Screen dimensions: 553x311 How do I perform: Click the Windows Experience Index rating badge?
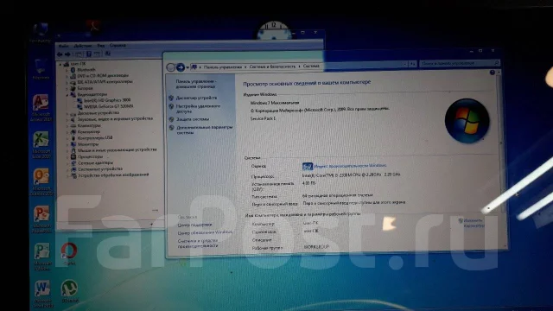coord(308,166)
